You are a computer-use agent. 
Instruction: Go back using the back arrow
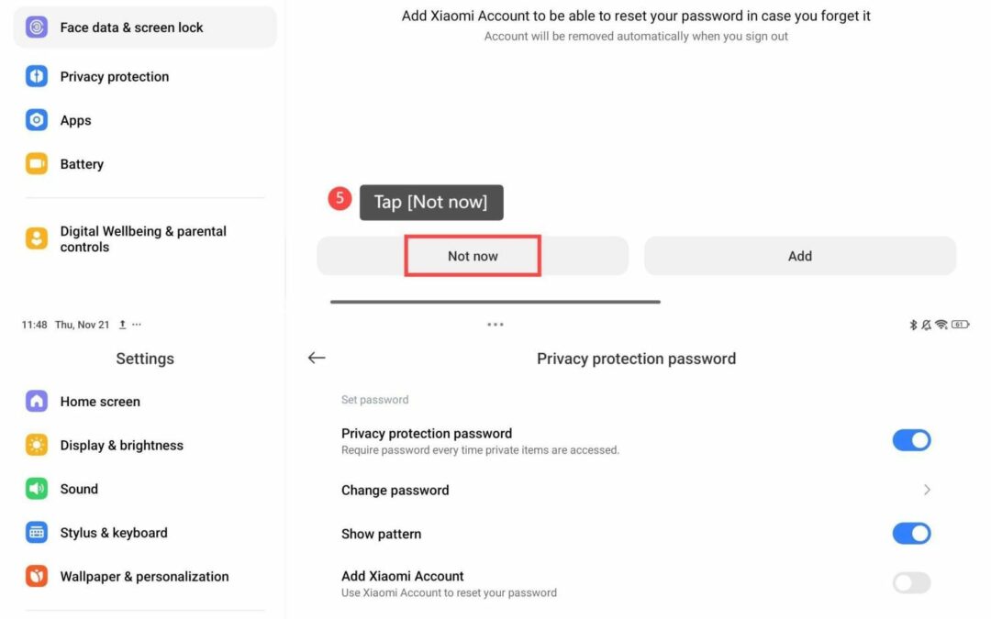(x=316, y=358)
